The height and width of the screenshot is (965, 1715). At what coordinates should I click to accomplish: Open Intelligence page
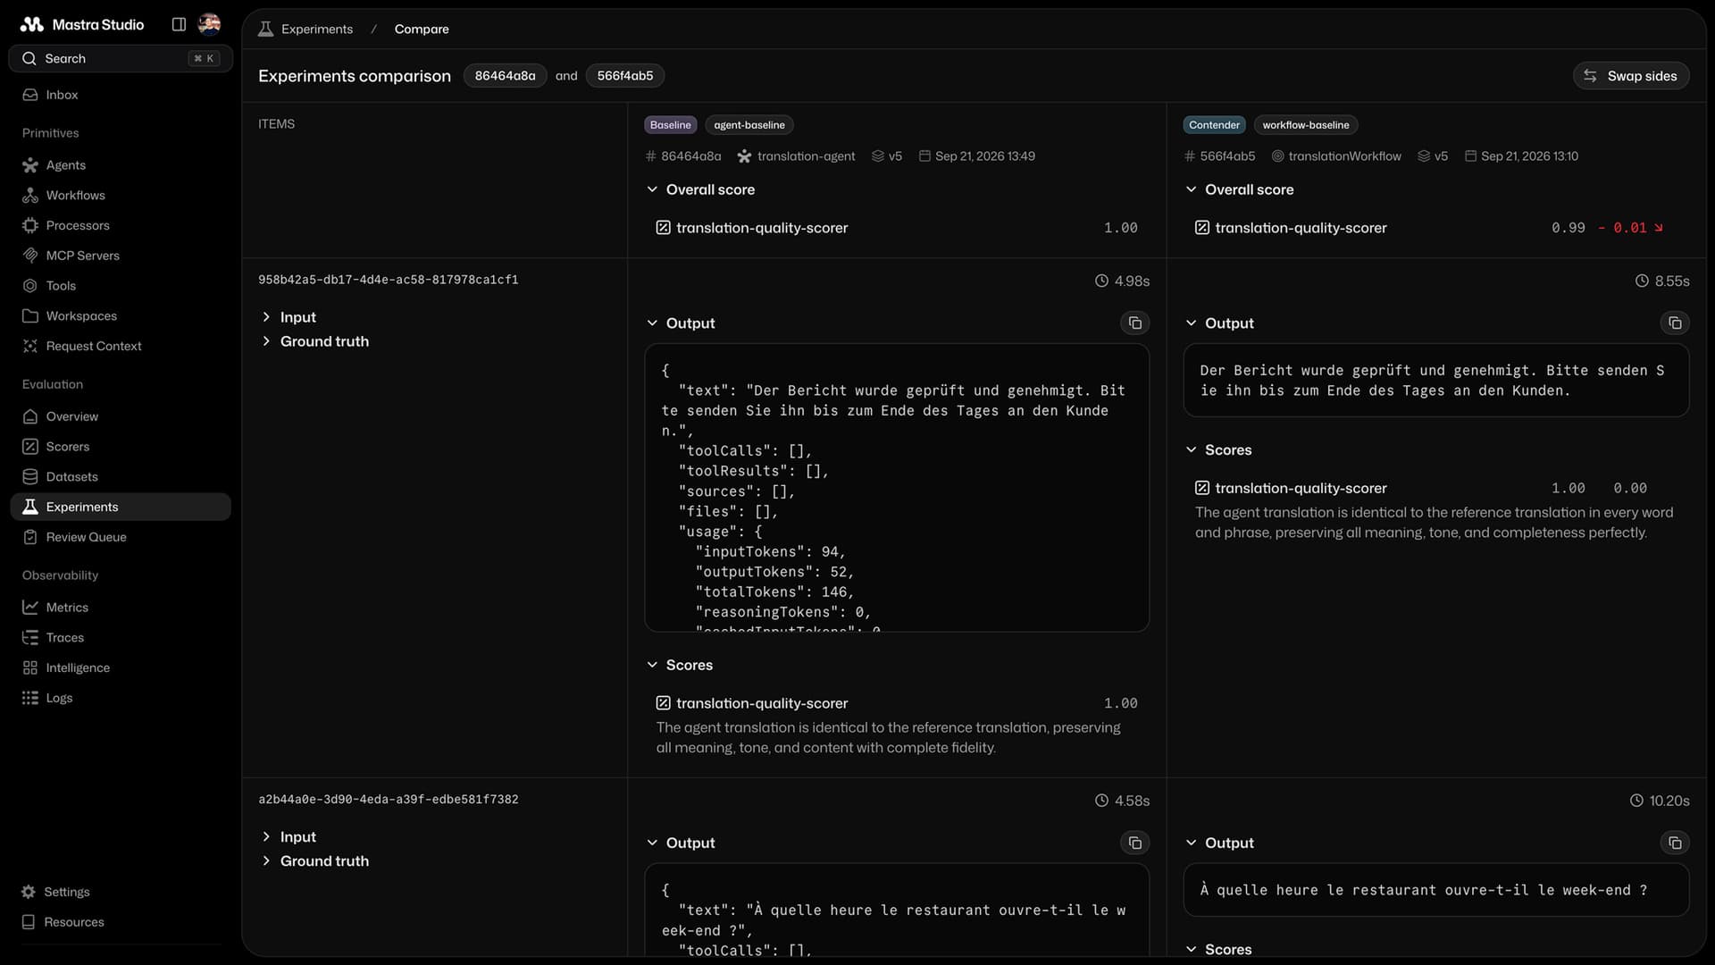121,667
